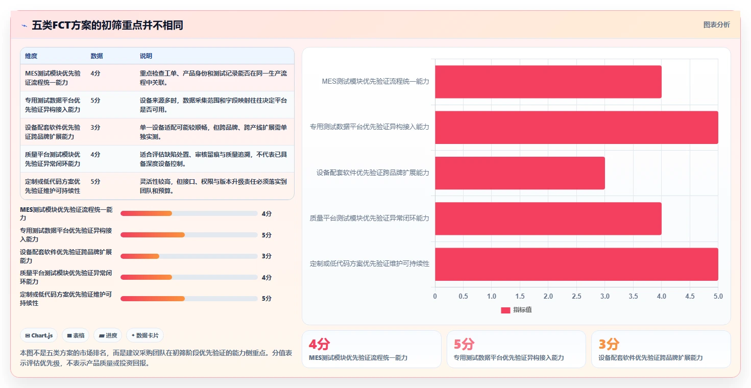Click description starting 重点检查工单

coord(213,78)
